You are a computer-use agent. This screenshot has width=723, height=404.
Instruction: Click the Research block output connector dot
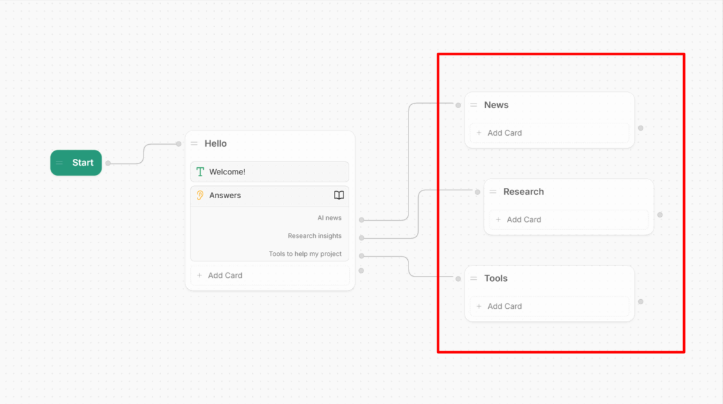[x=660, y=215]
